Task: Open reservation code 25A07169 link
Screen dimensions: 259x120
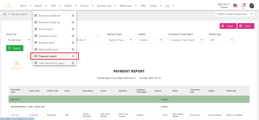Action: (15, 115)
